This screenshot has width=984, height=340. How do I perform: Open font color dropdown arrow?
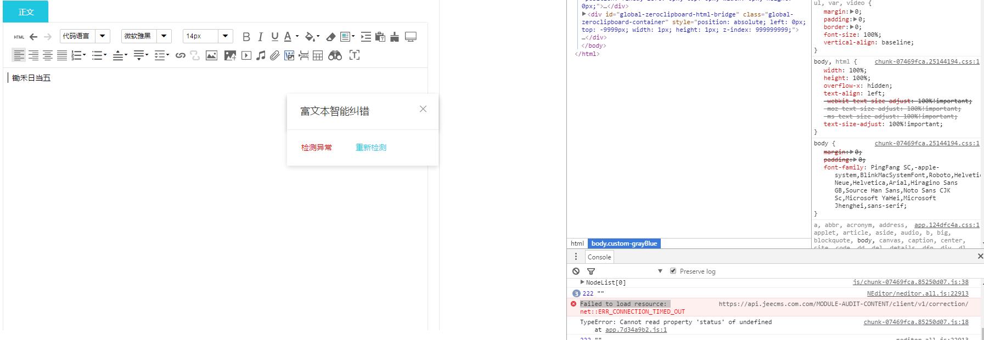pyautogui.click(x=297, y=36)
